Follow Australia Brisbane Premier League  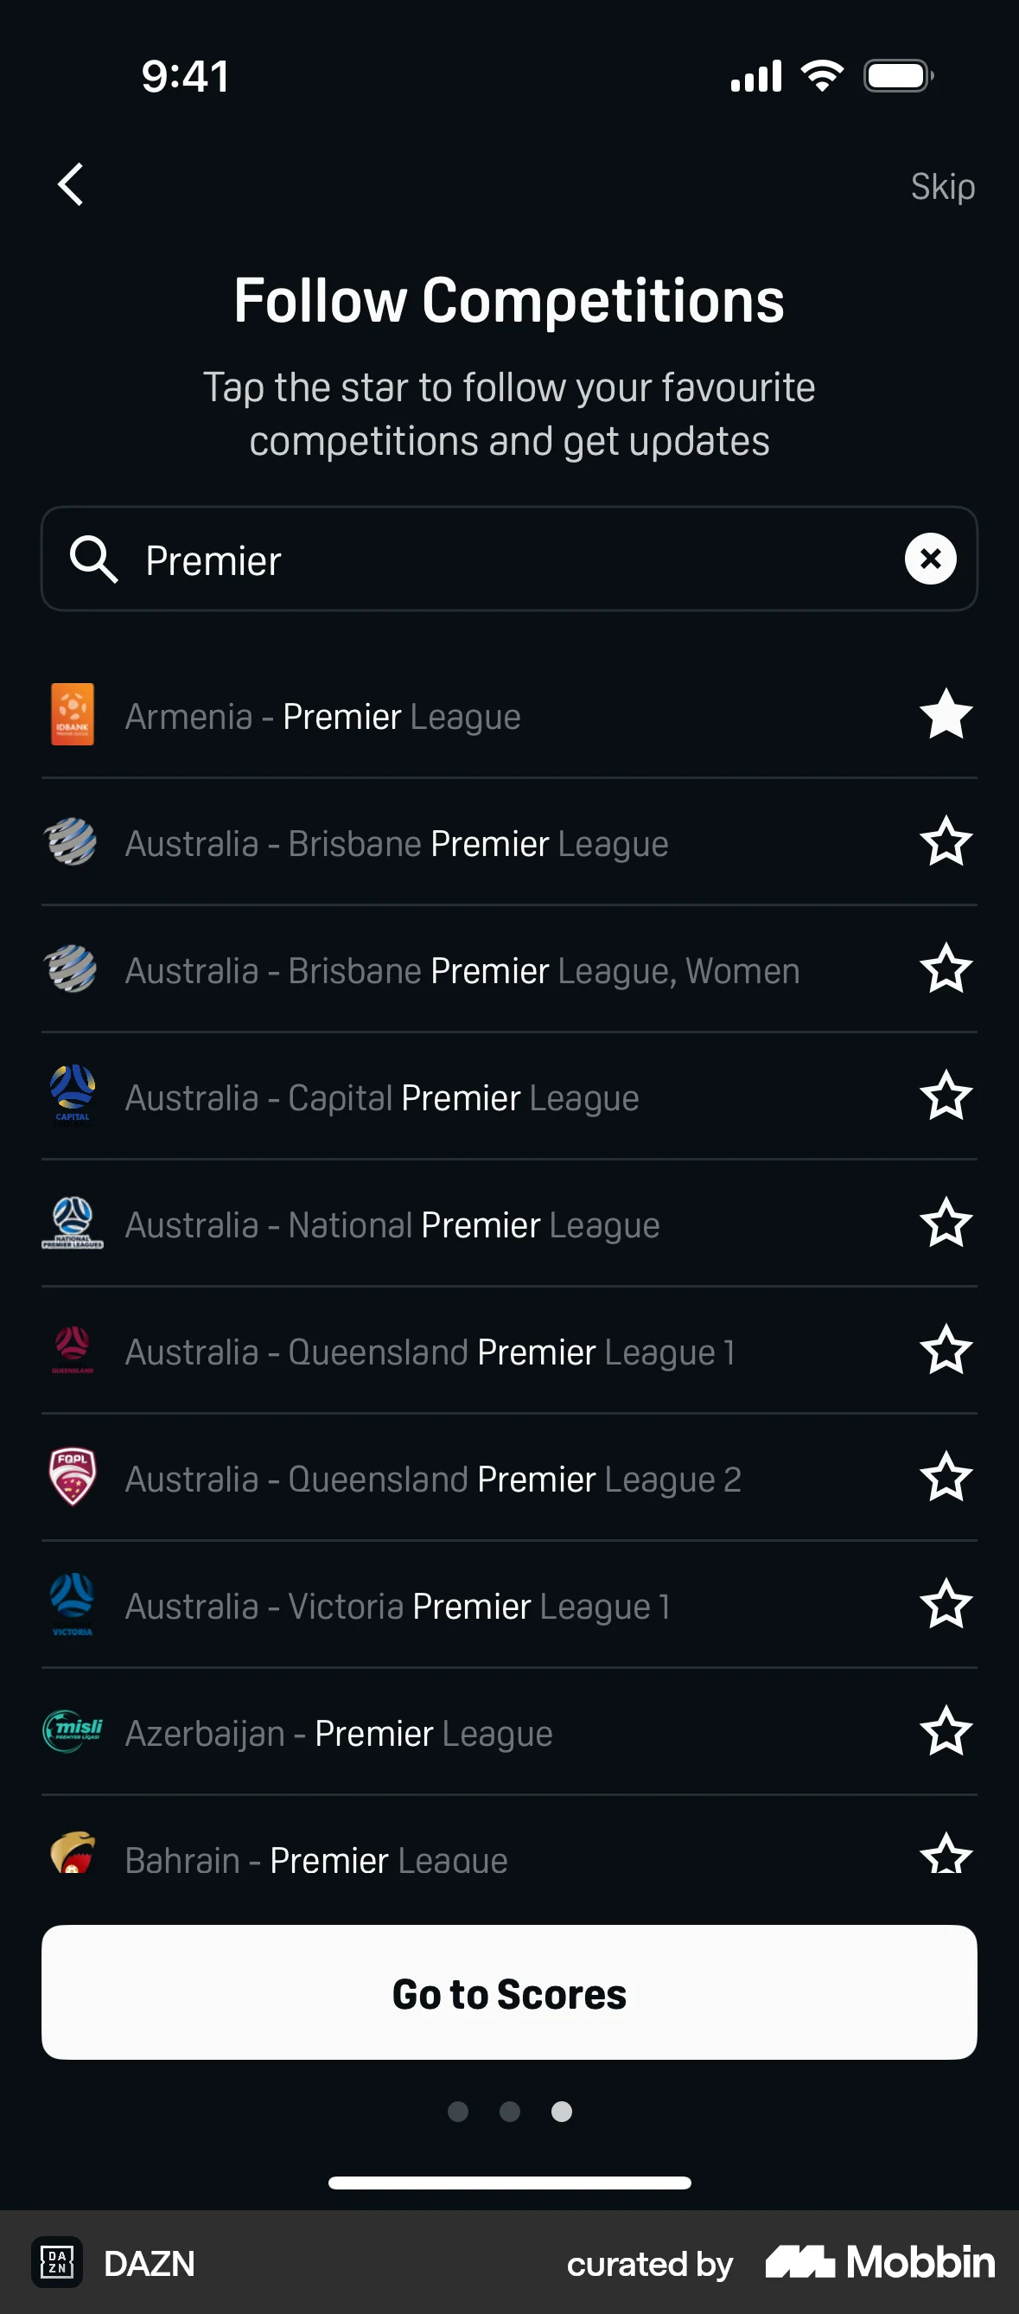946,841
